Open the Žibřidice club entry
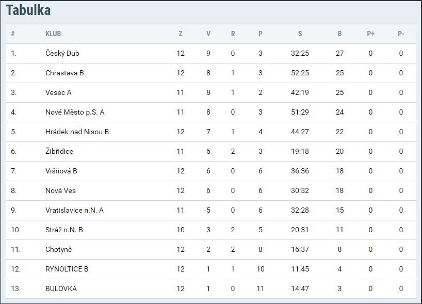Screen dimensions: 422x304 (59, 151)
